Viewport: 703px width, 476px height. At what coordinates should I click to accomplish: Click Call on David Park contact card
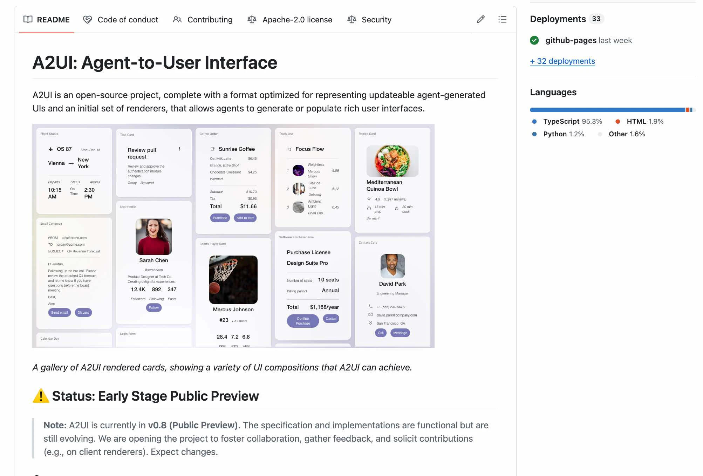[x=381, y=333]
